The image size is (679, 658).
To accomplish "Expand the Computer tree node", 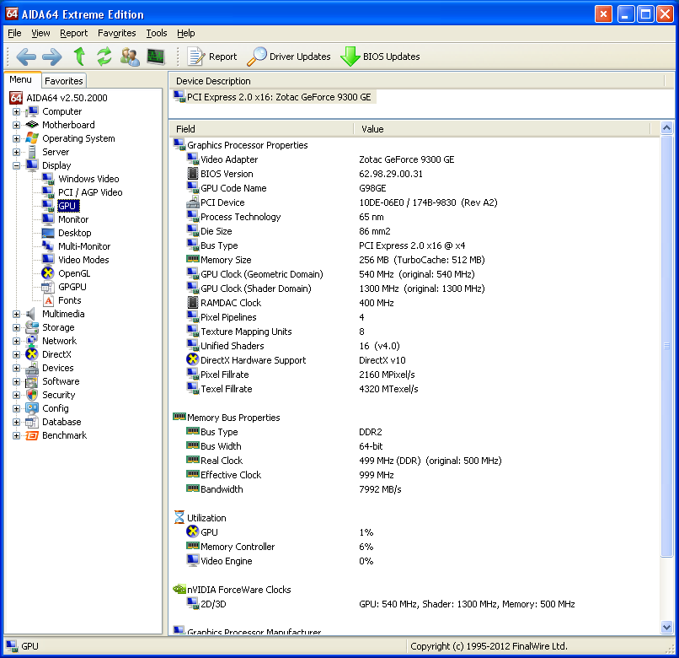I will [16, 112].
